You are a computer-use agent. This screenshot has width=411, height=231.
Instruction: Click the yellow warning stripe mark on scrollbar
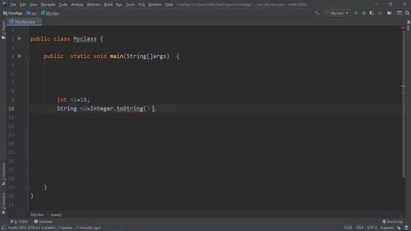(403, 86)
